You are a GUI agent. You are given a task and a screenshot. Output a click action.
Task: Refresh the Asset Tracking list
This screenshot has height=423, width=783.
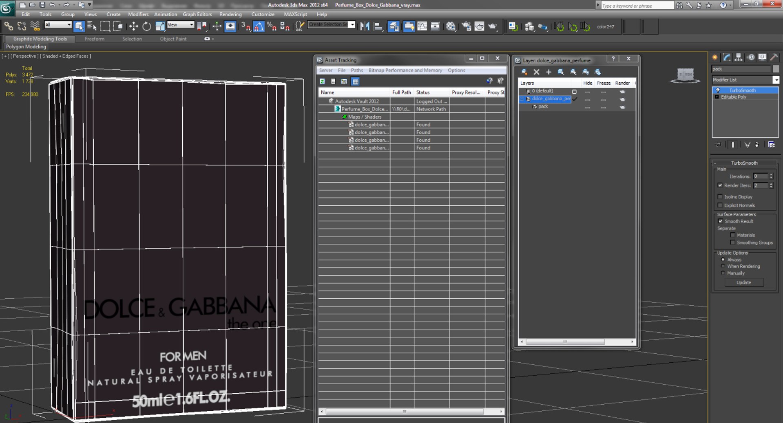pyautogui.click(x=322, y=82)
